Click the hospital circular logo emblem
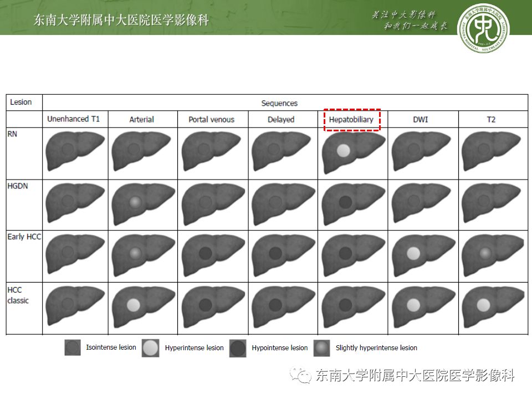 point(483,28)
